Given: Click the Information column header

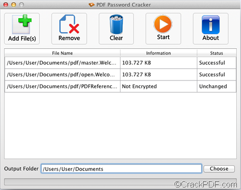Looking at the screenshot, I should [x=158, y=53].
